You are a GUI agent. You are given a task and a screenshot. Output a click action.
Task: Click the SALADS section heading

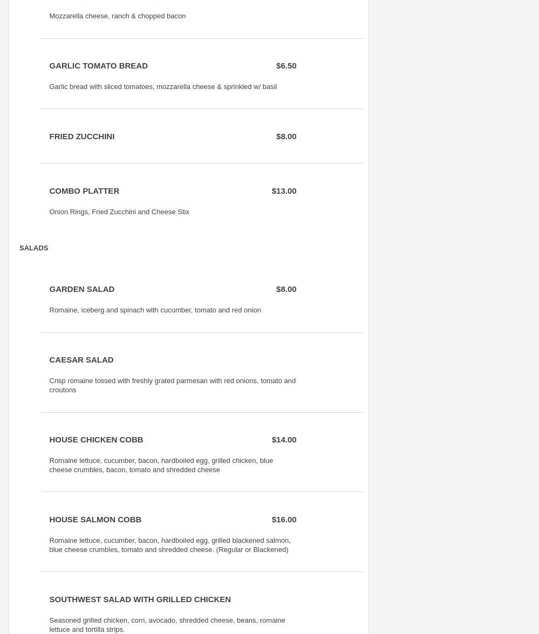33,248
